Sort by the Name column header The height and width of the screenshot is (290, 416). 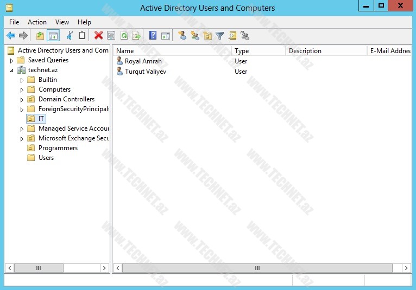click(x=171, y=51)
